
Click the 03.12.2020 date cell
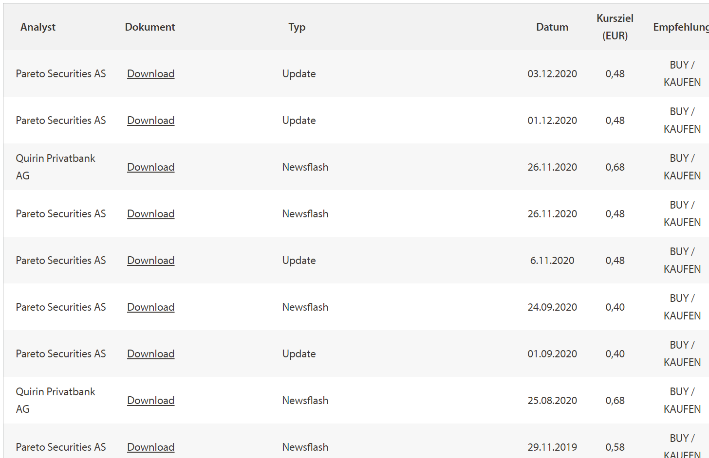click(x=552, y=74)
